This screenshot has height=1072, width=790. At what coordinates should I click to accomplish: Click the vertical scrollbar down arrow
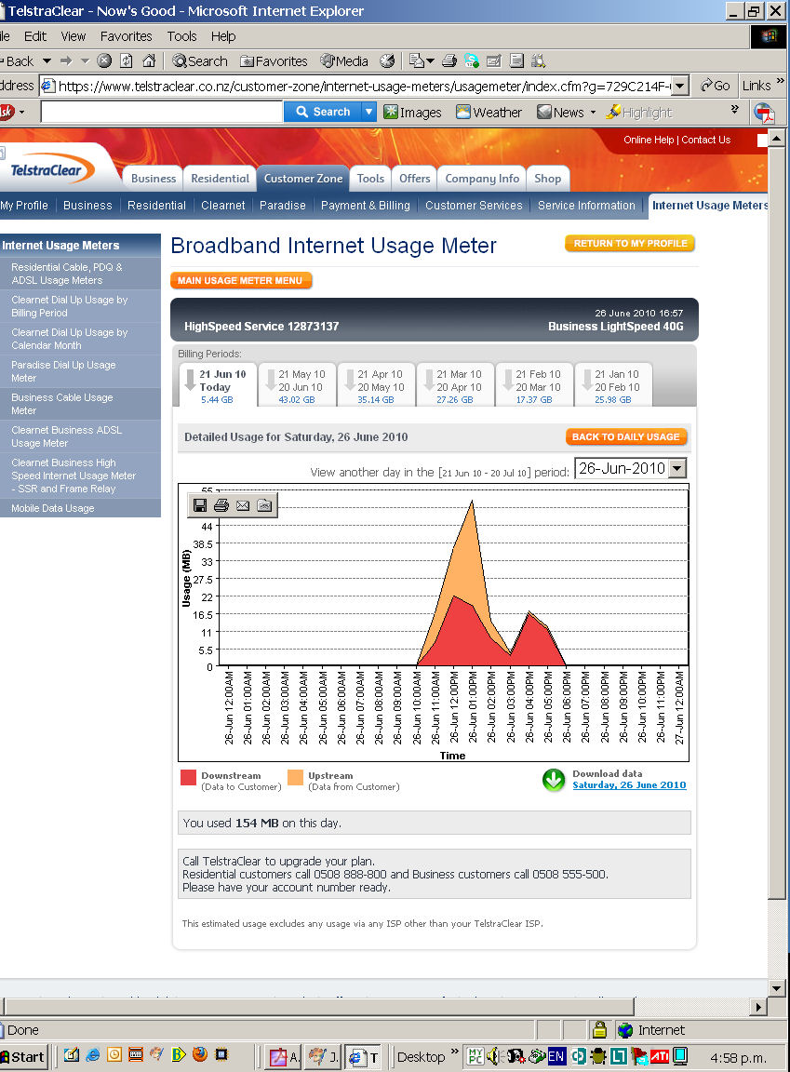coord(776,988)
